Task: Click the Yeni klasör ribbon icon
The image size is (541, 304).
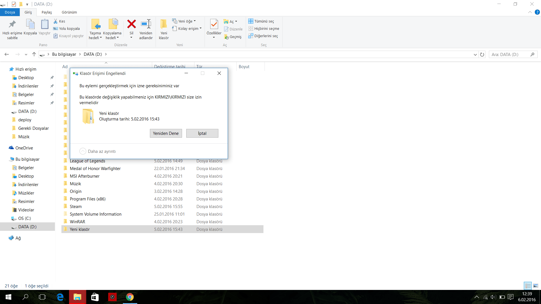Action: point(163,24)
